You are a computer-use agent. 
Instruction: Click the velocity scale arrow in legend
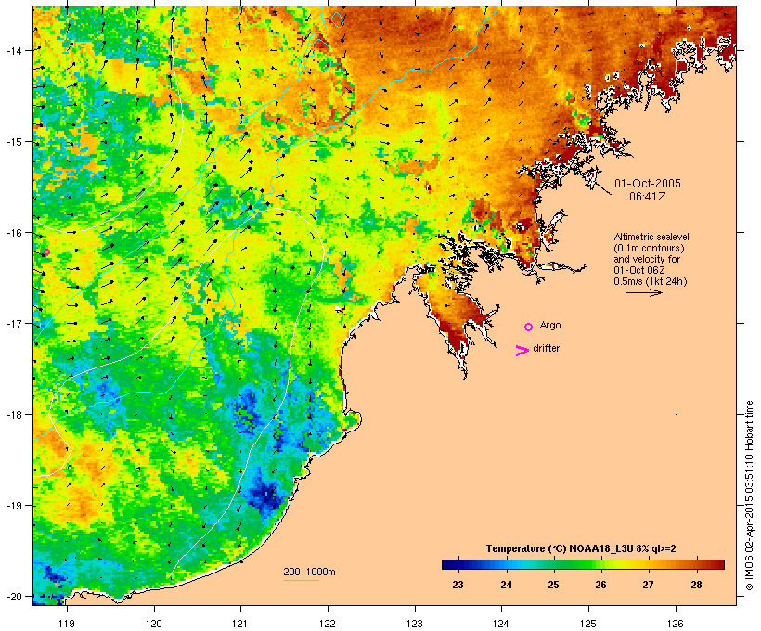643,292
